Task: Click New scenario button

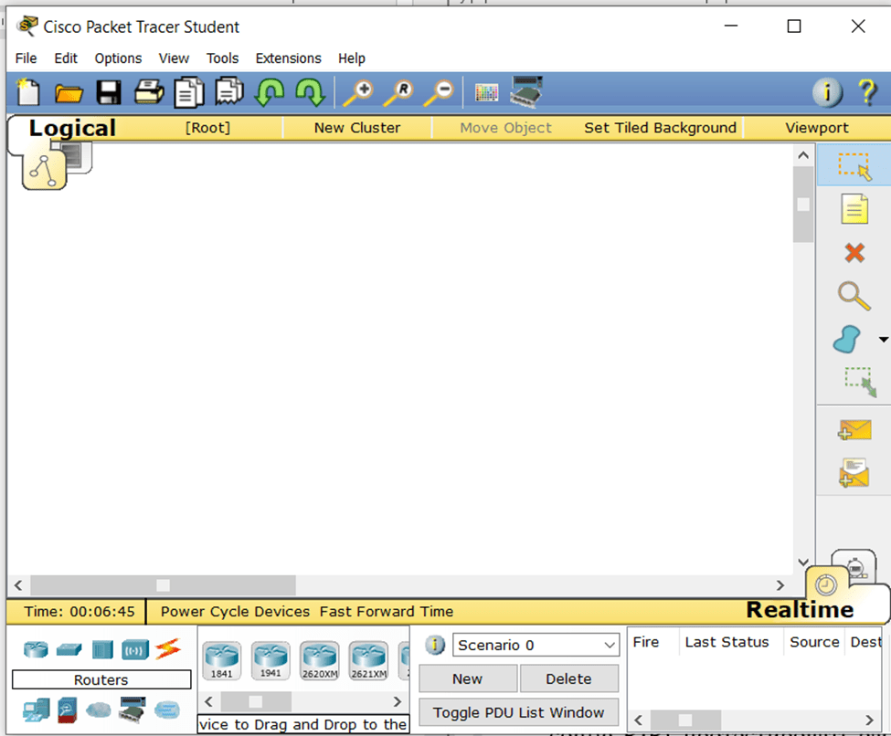Action: point(468,678)
